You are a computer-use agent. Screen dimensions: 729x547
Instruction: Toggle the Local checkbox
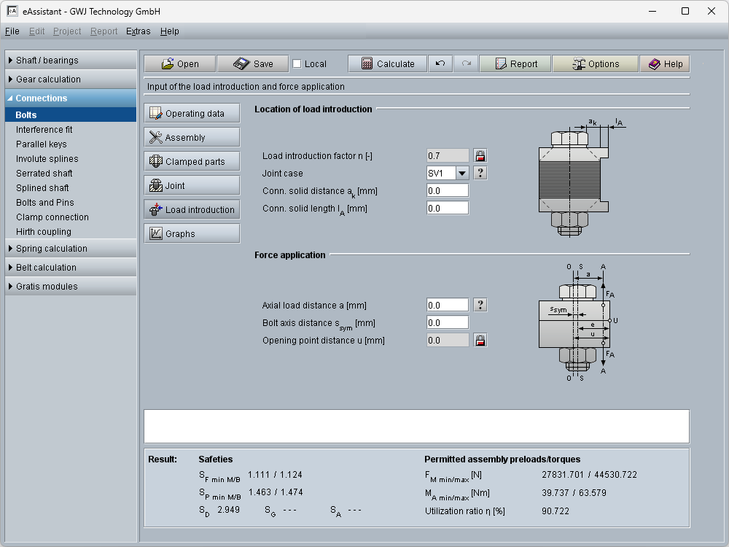(x=297, y=64)
